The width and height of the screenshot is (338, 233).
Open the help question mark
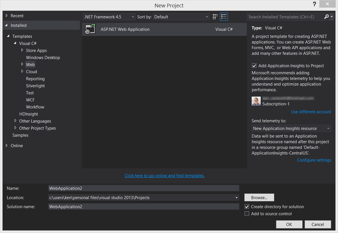pyautogui.click(x=315, y=4)
